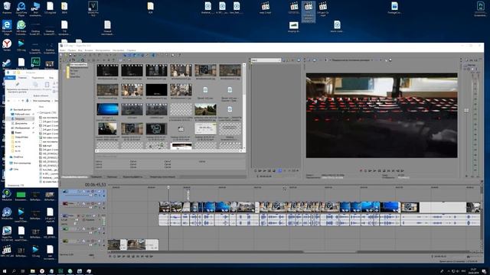Toggle Enable Snapping in the Vegas toolbar
Image resolution: width=490 pixels, height=275 pixels.
coord(125,55)
